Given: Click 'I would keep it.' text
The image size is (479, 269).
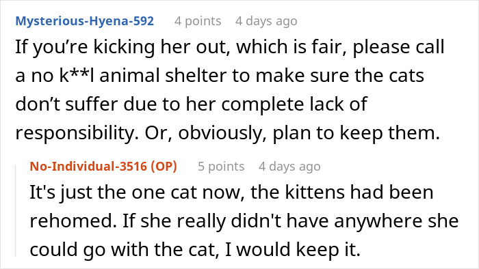Looking at the screenshot, I should tap(293, 250).
